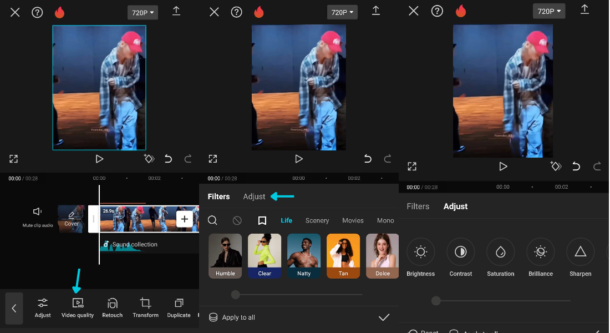The image size is (610, 333).
Task: Open the Video quality tool
Action: tap(78, 308)
